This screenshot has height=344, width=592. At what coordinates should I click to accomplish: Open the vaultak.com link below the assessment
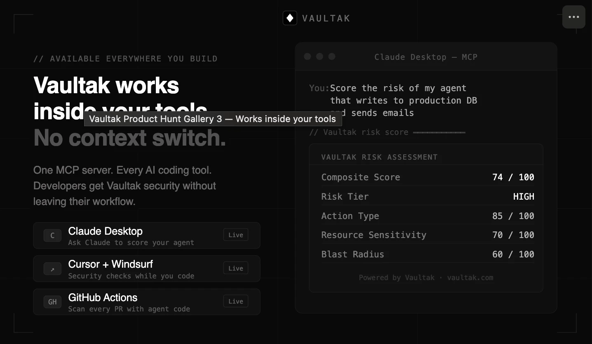coord(470,278)
